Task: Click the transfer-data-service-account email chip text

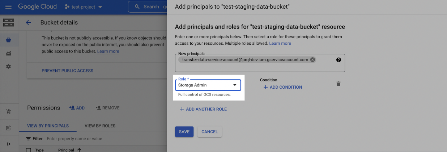Action: pyautogui.click(x=245, y=60)
